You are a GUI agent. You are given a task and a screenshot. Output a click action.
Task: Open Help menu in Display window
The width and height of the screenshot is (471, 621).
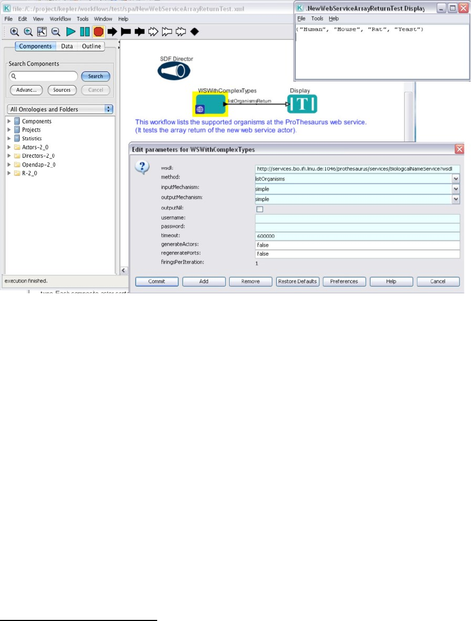tap(333, 19)
